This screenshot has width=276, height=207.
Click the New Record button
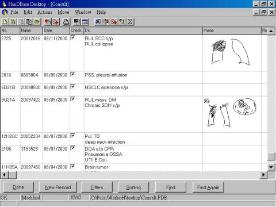click(x=58, y=187)
